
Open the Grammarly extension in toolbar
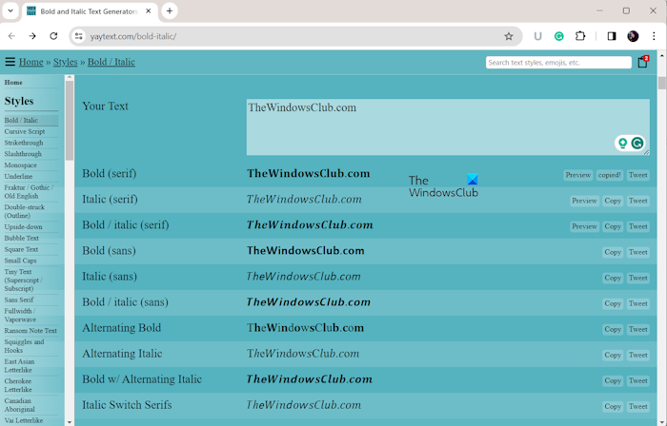[559, 36]
